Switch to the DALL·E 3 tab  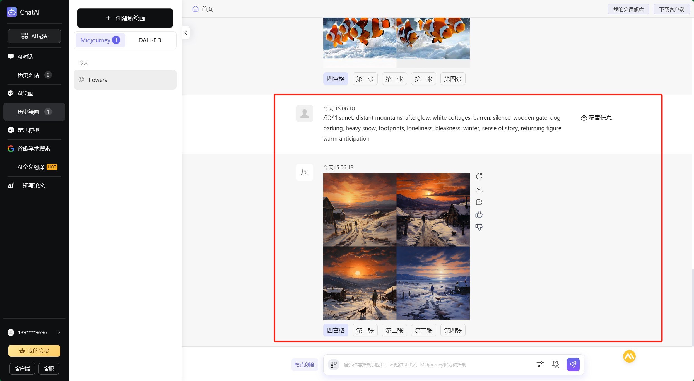[x=150, y=40]
